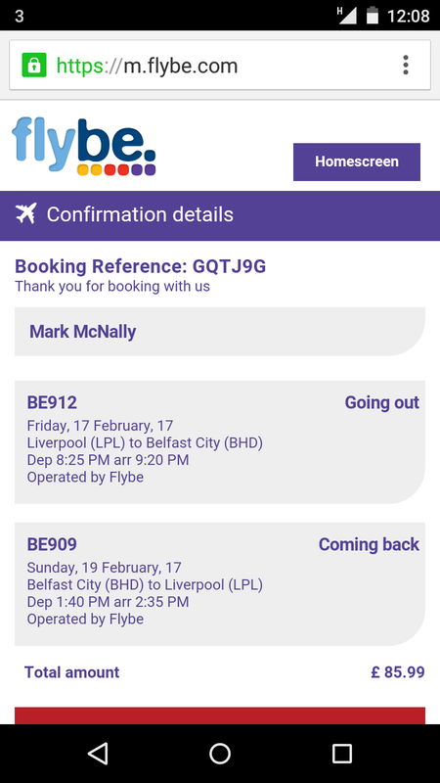Go to the Homescreen button
Screen dimensions: 440x783
click(357, 161)
